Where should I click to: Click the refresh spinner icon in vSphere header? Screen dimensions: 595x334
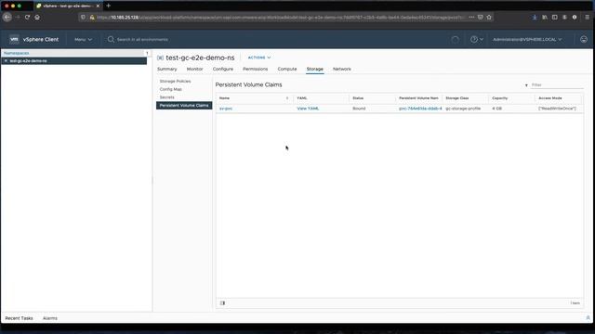click(455, 39)
